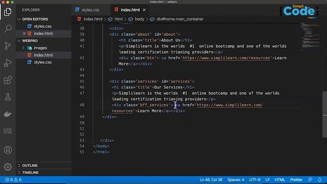The width and height of the screenshot is (327, 184).
Task: Click line number 53 in gutter
Action: [82, 141]
